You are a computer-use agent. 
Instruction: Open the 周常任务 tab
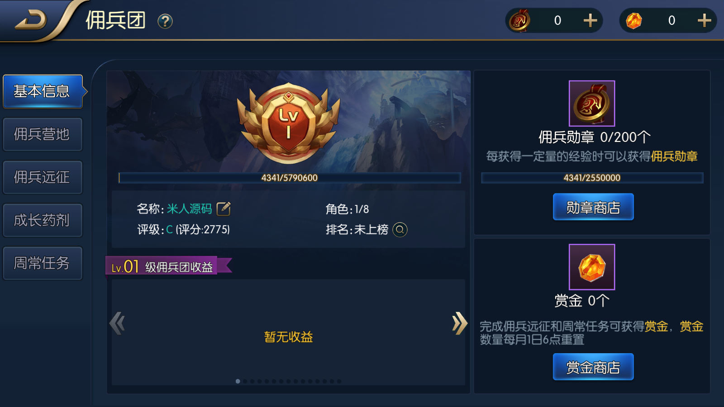(43, 263)
